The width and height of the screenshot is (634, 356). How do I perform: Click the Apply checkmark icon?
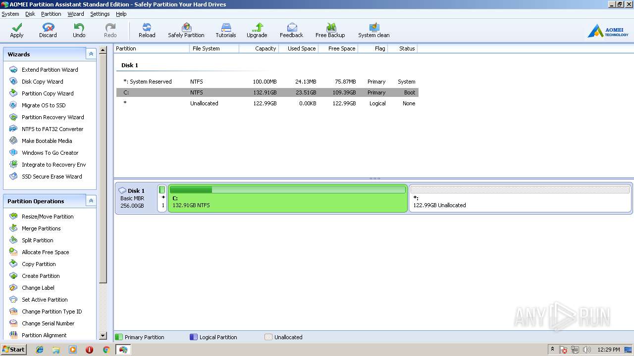17,27
